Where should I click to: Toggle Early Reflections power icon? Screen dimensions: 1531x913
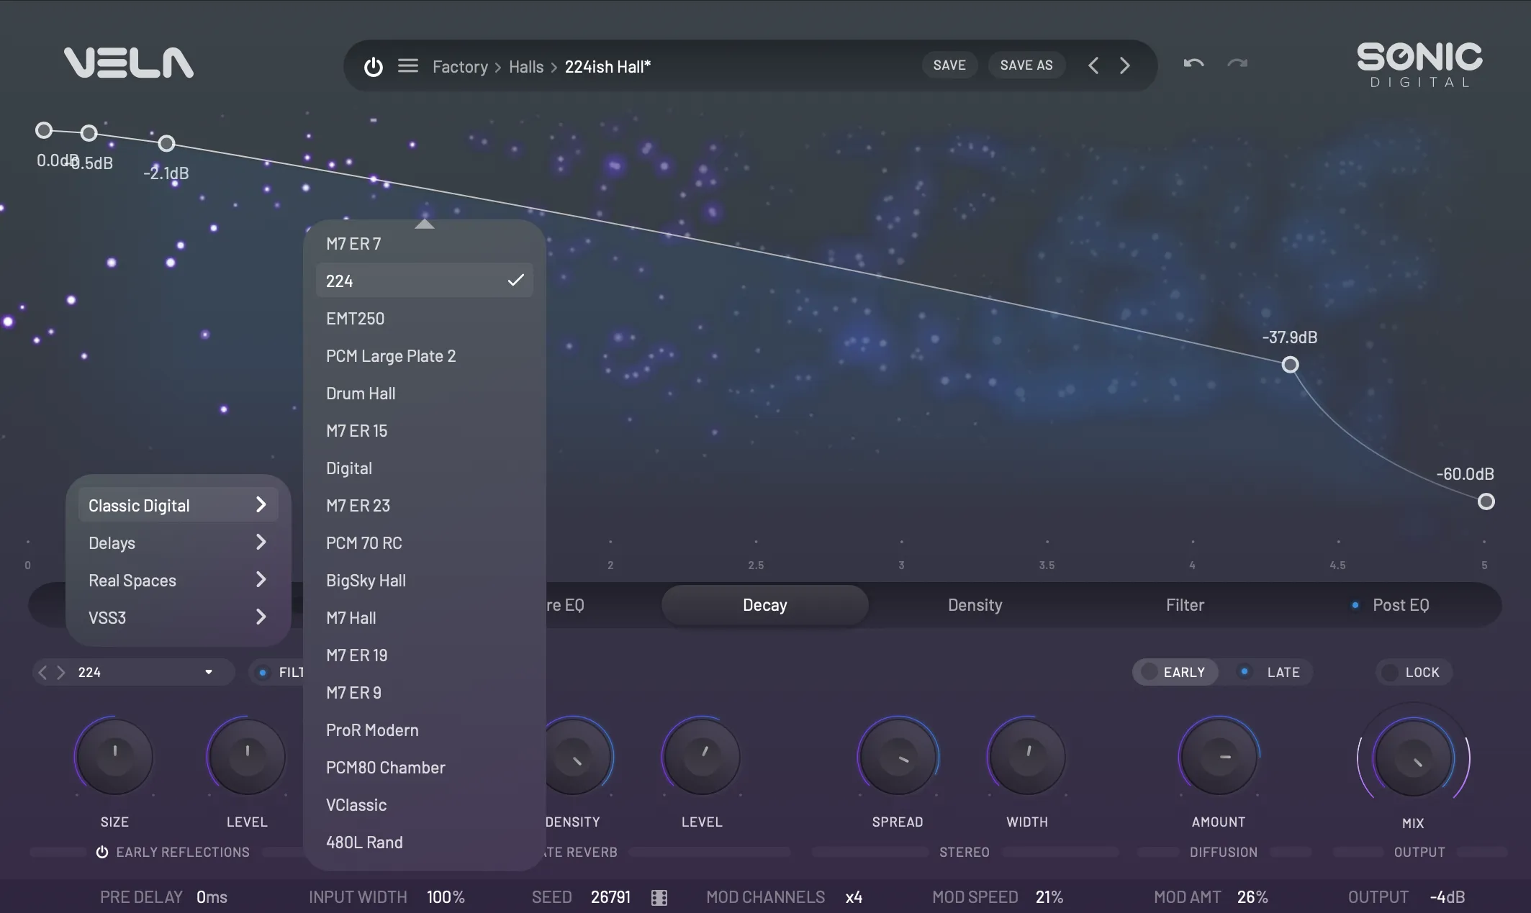pos(102,852)
